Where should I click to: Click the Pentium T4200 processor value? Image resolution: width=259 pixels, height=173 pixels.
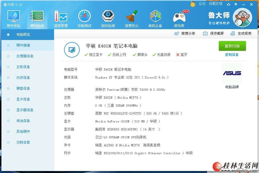point(130,90)
